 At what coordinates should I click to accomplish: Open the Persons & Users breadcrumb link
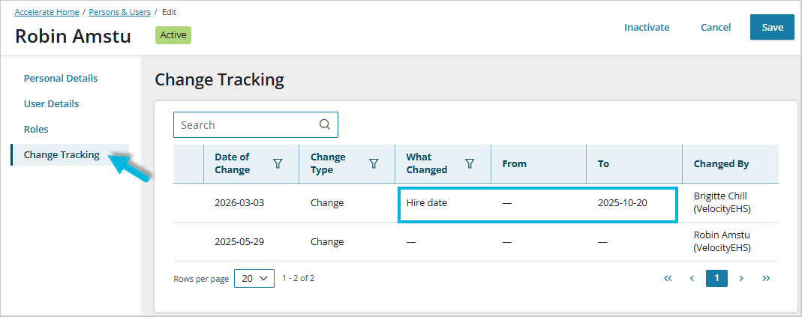[119, 12]
